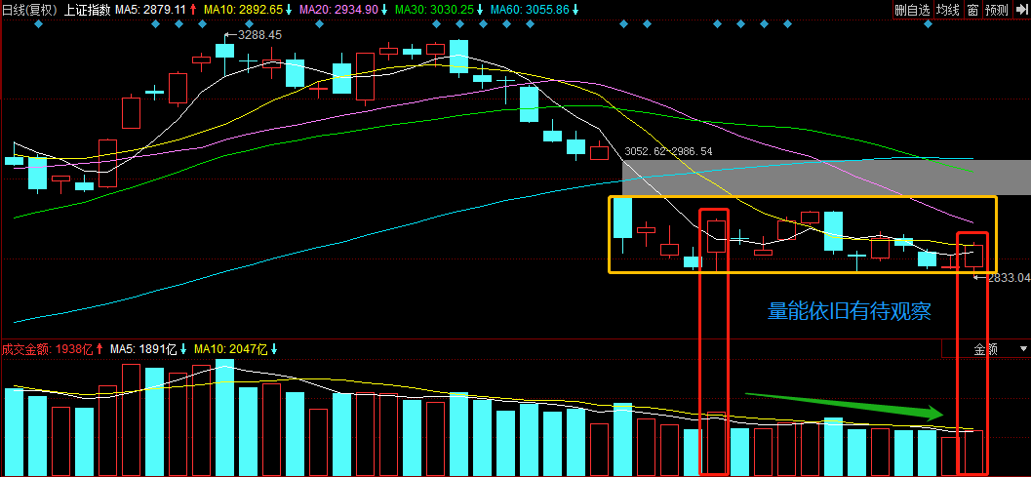The height and width of the screenshot is (477, 1031).
Task: Click the candlestick at the 3288.45 high
Action: click(x=225, y=51)
